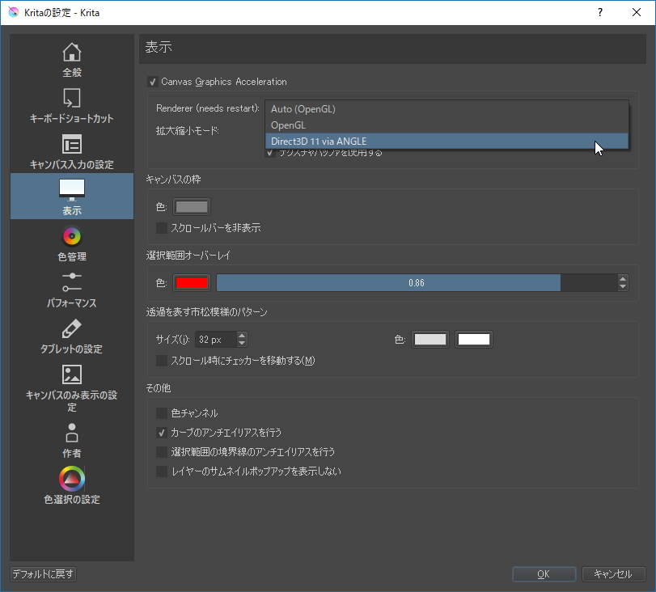Open the light gray checker color swatch
Viewport: 656px width, 592px height.
(x=430, y=340)
